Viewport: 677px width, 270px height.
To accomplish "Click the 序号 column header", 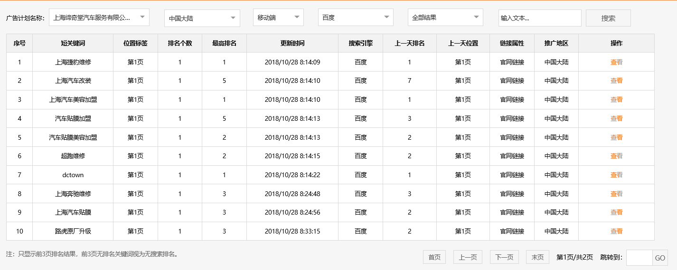I will click(19, 43).
